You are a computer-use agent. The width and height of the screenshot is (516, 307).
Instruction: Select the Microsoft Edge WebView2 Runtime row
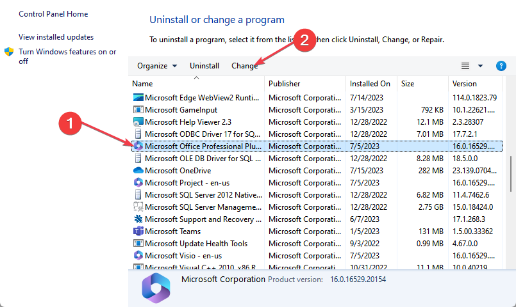pos(317,97)
